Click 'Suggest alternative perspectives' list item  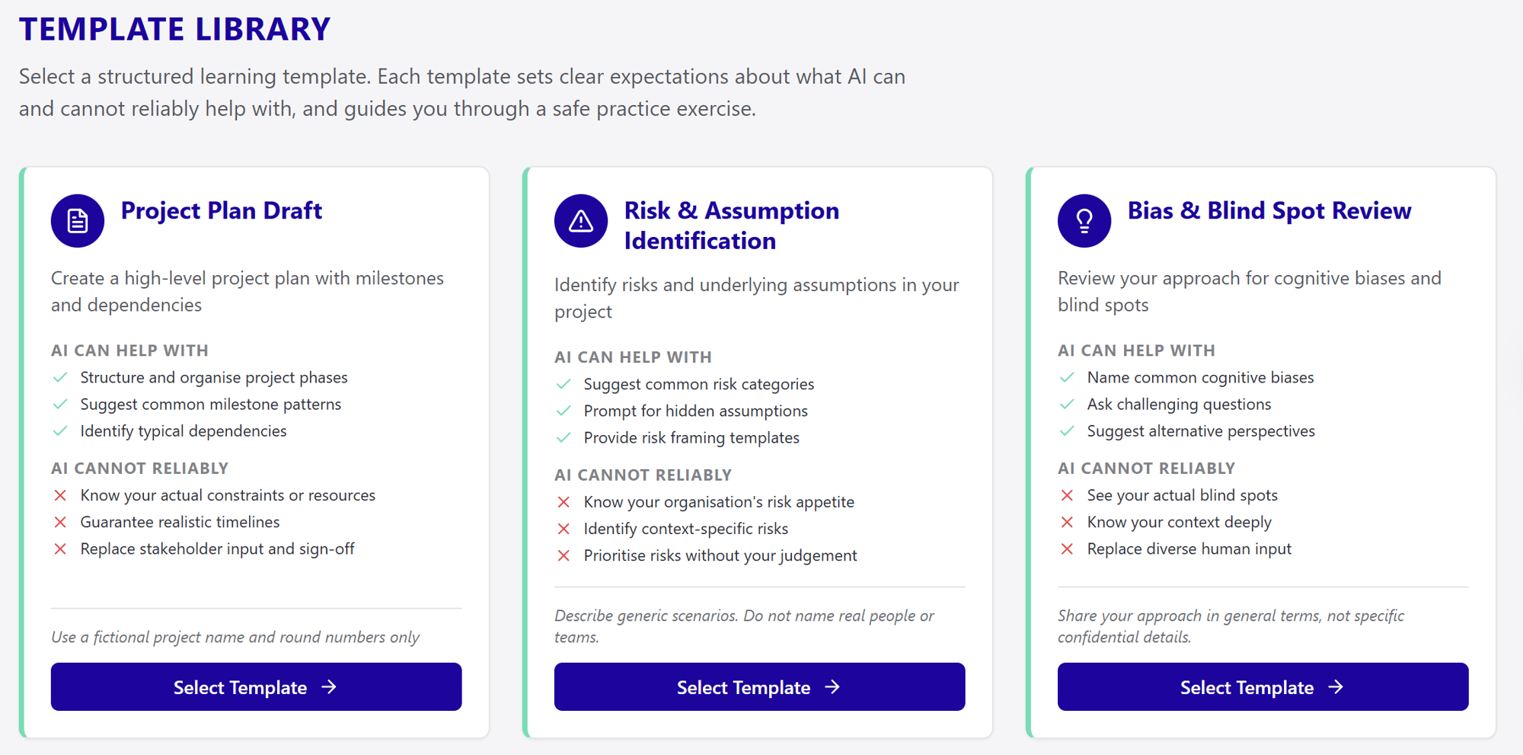1201,431
